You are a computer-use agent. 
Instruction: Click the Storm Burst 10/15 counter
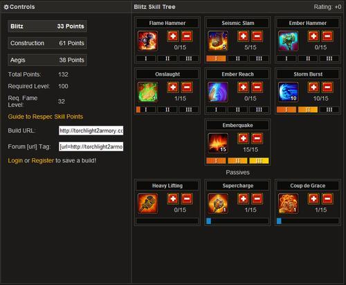point(320,98)
